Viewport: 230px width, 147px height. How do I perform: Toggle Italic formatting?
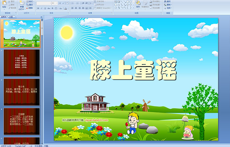(41, 8)
